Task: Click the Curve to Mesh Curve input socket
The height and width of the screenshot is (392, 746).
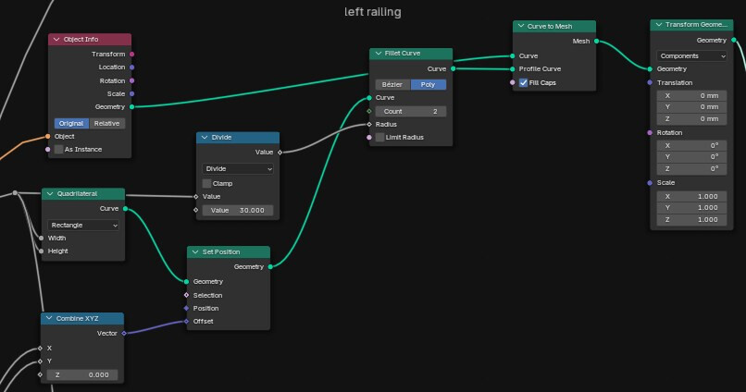Action: pos(513,56)
